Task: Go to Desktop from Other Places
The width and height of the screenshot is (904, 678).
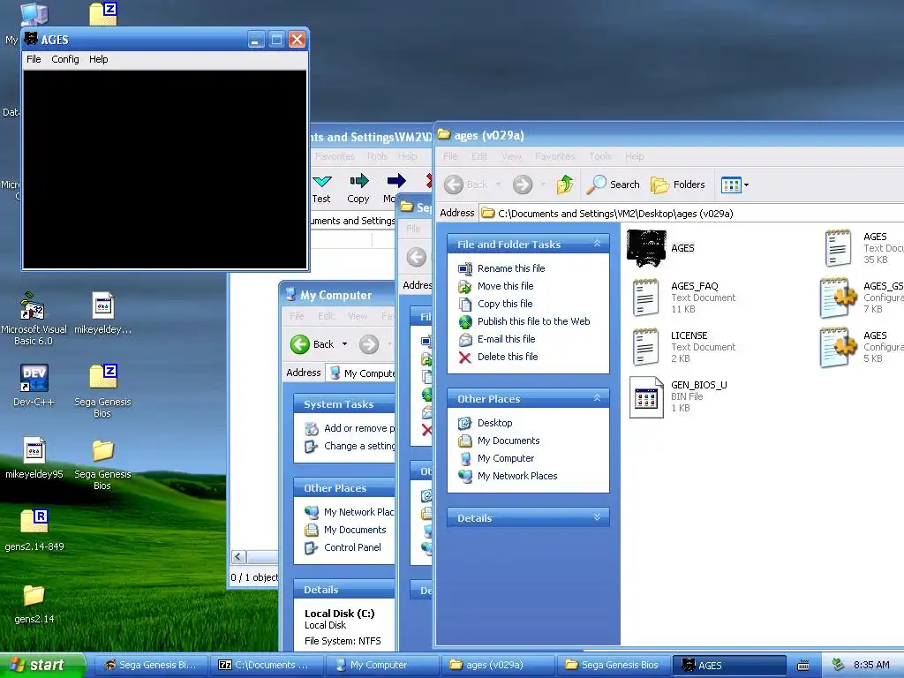Action: click(x=494, y=423)
